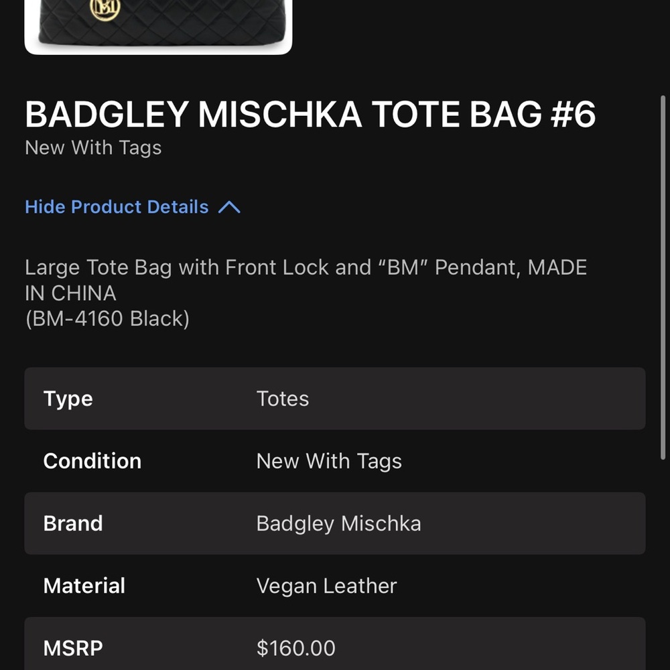This screenshot has width=670, height=670.
Task: Select the Badgley Mischka brand value
Action: (x=338, y=523)
